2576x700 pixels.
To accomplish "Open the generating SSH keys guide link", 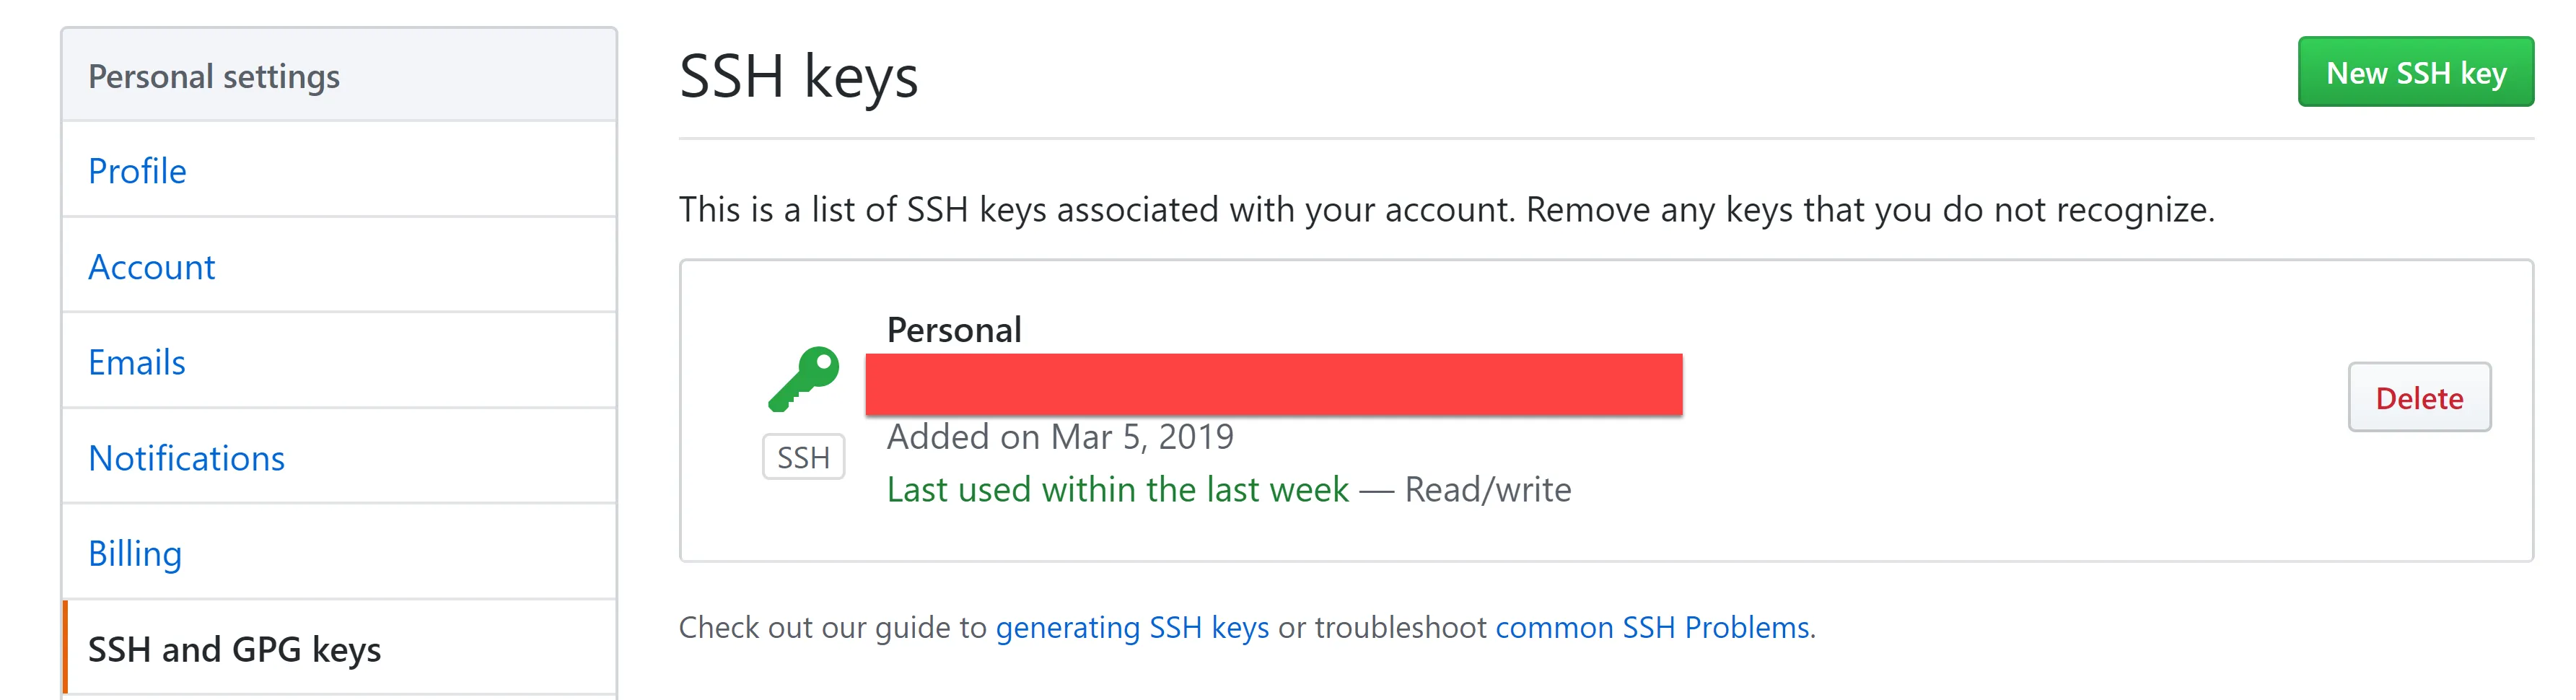I will [x=1132, y=627].
